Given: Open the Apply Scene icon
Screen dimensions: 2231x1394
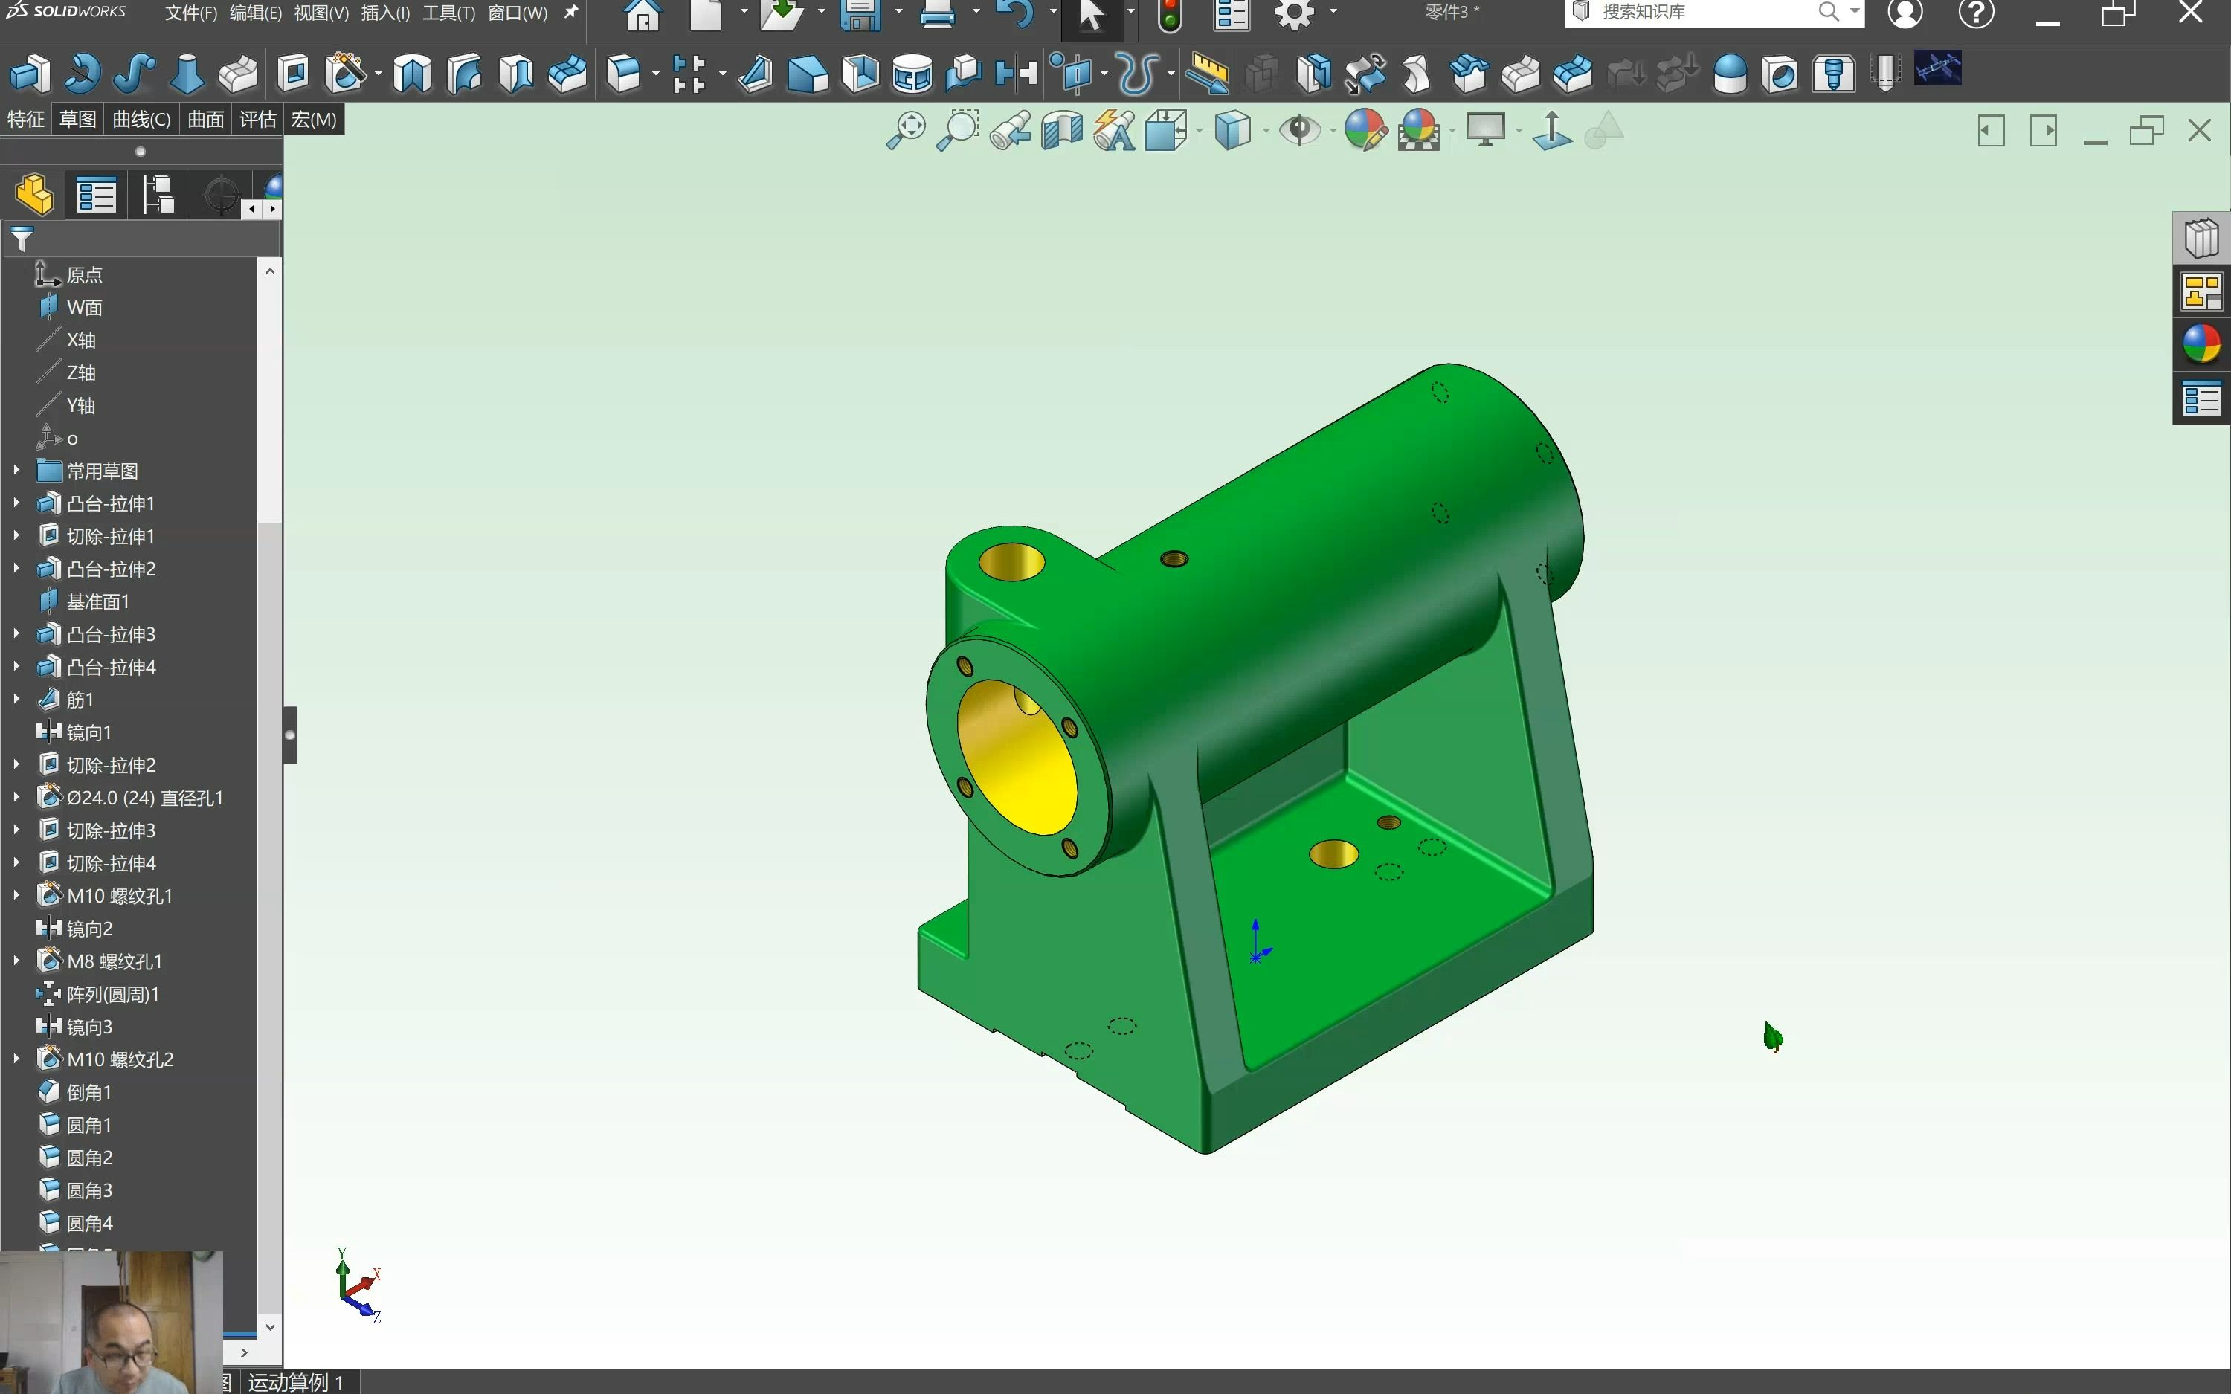Looking at the screenshot, I should pos(1419,130).
